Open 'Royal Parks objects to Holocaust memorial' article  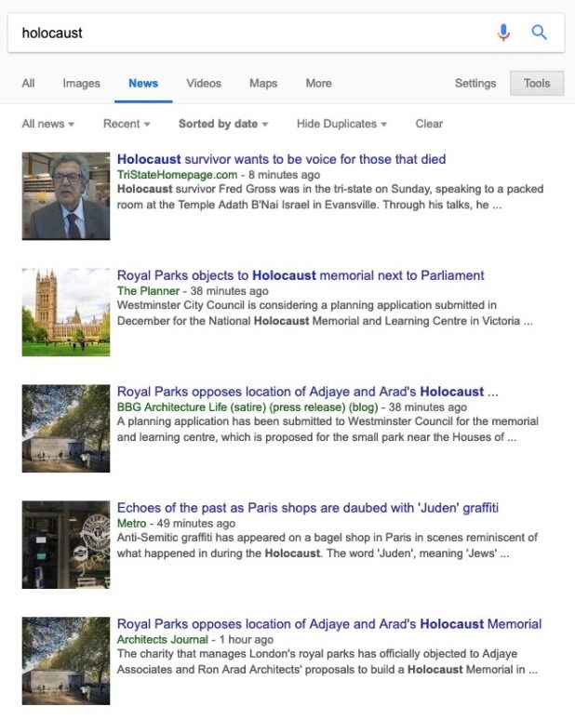[x=301, y=275]
